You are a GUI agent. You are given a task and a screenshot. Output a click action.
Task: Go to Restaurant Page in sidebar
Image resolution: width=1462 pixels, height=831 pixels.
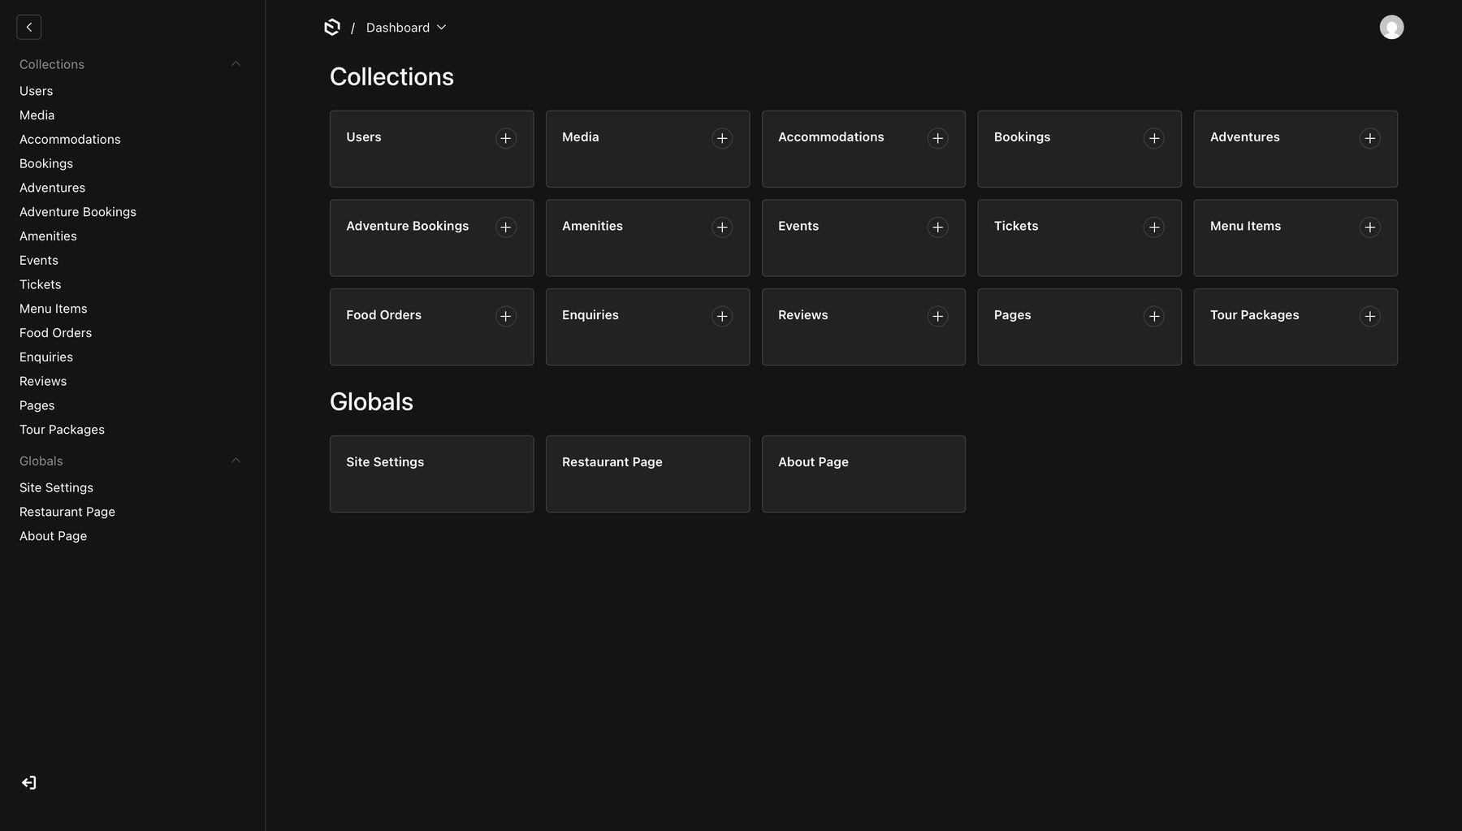(67, 512)
